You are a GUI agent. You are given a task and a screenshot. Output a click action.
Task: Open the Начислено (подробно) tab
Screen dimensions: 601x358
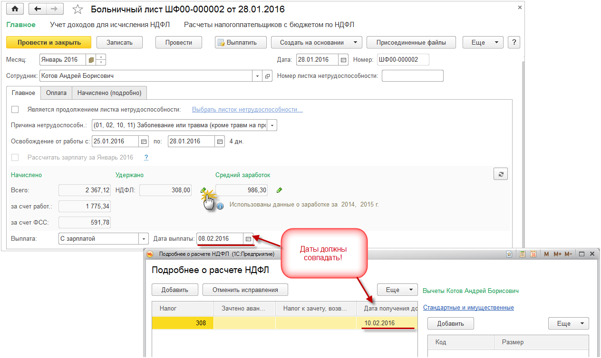click(109, 93)
